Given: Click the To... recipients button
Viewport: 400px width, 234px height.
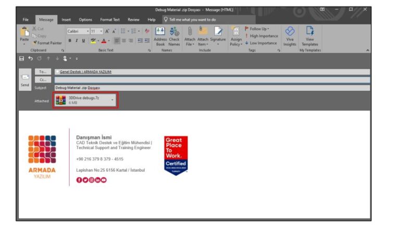Looking at the screenshot, I should coord(43,72).
